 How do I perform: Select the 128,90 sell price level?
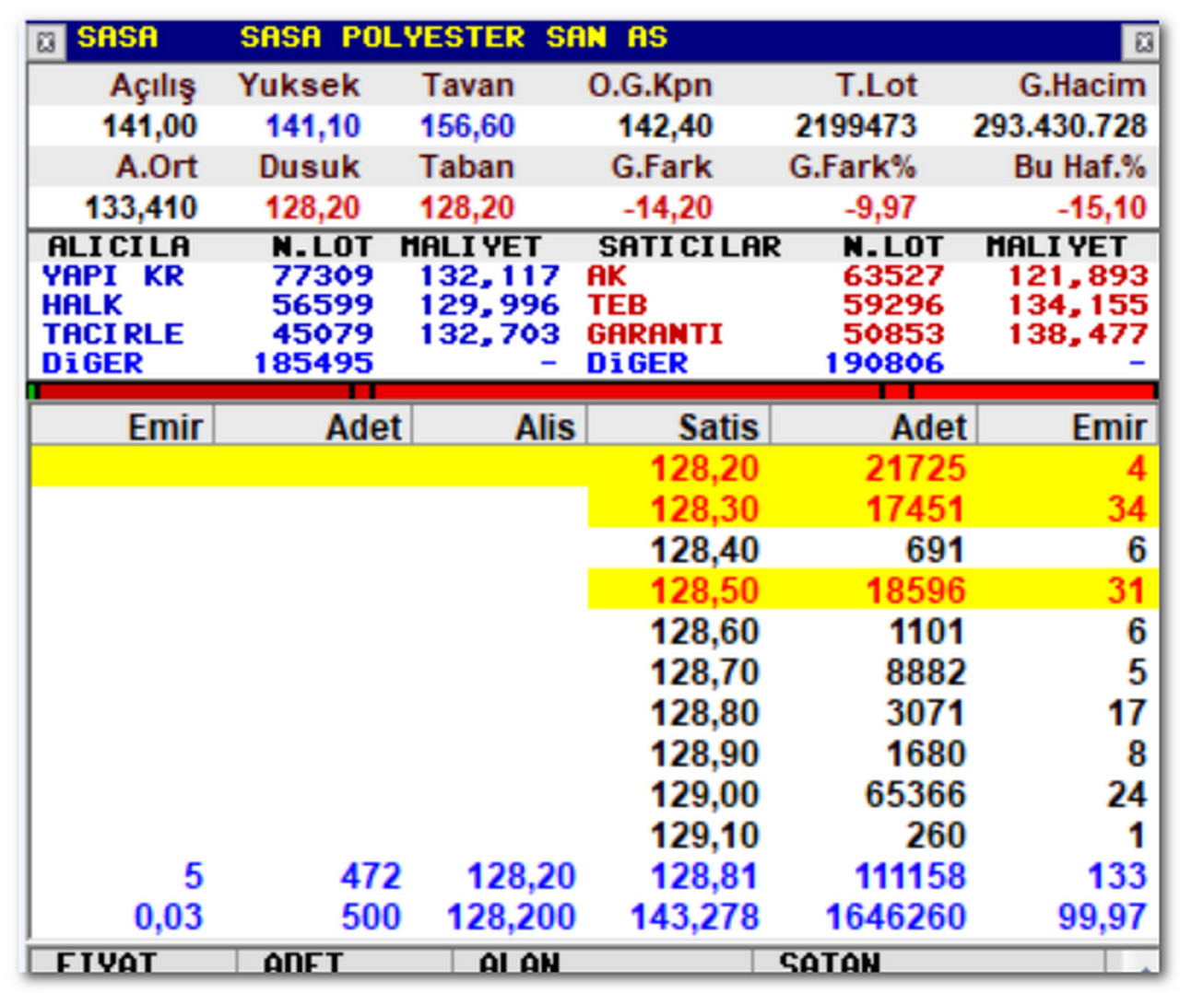872,754
